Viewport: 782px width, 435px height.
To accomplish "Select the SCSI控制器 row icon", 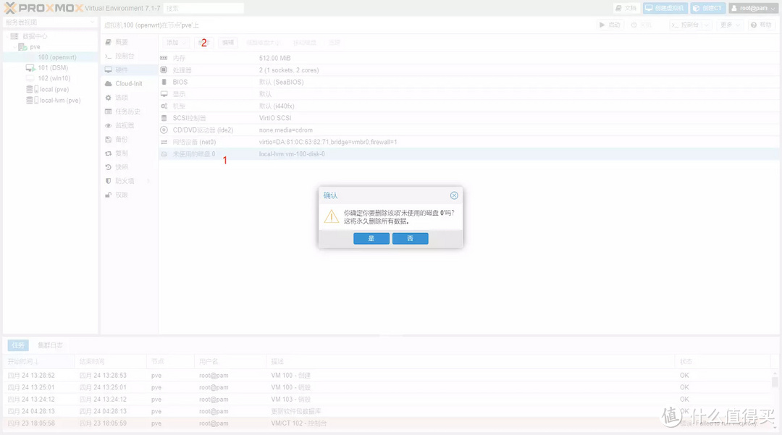I will tap(164, 118).
